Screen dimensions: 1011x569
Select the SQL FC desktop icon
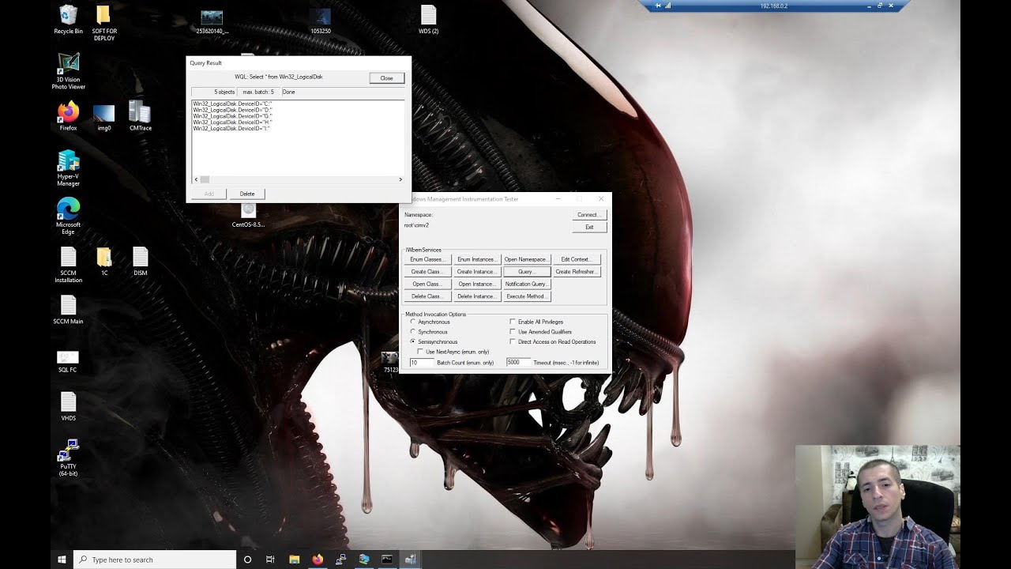coord(68,362)
